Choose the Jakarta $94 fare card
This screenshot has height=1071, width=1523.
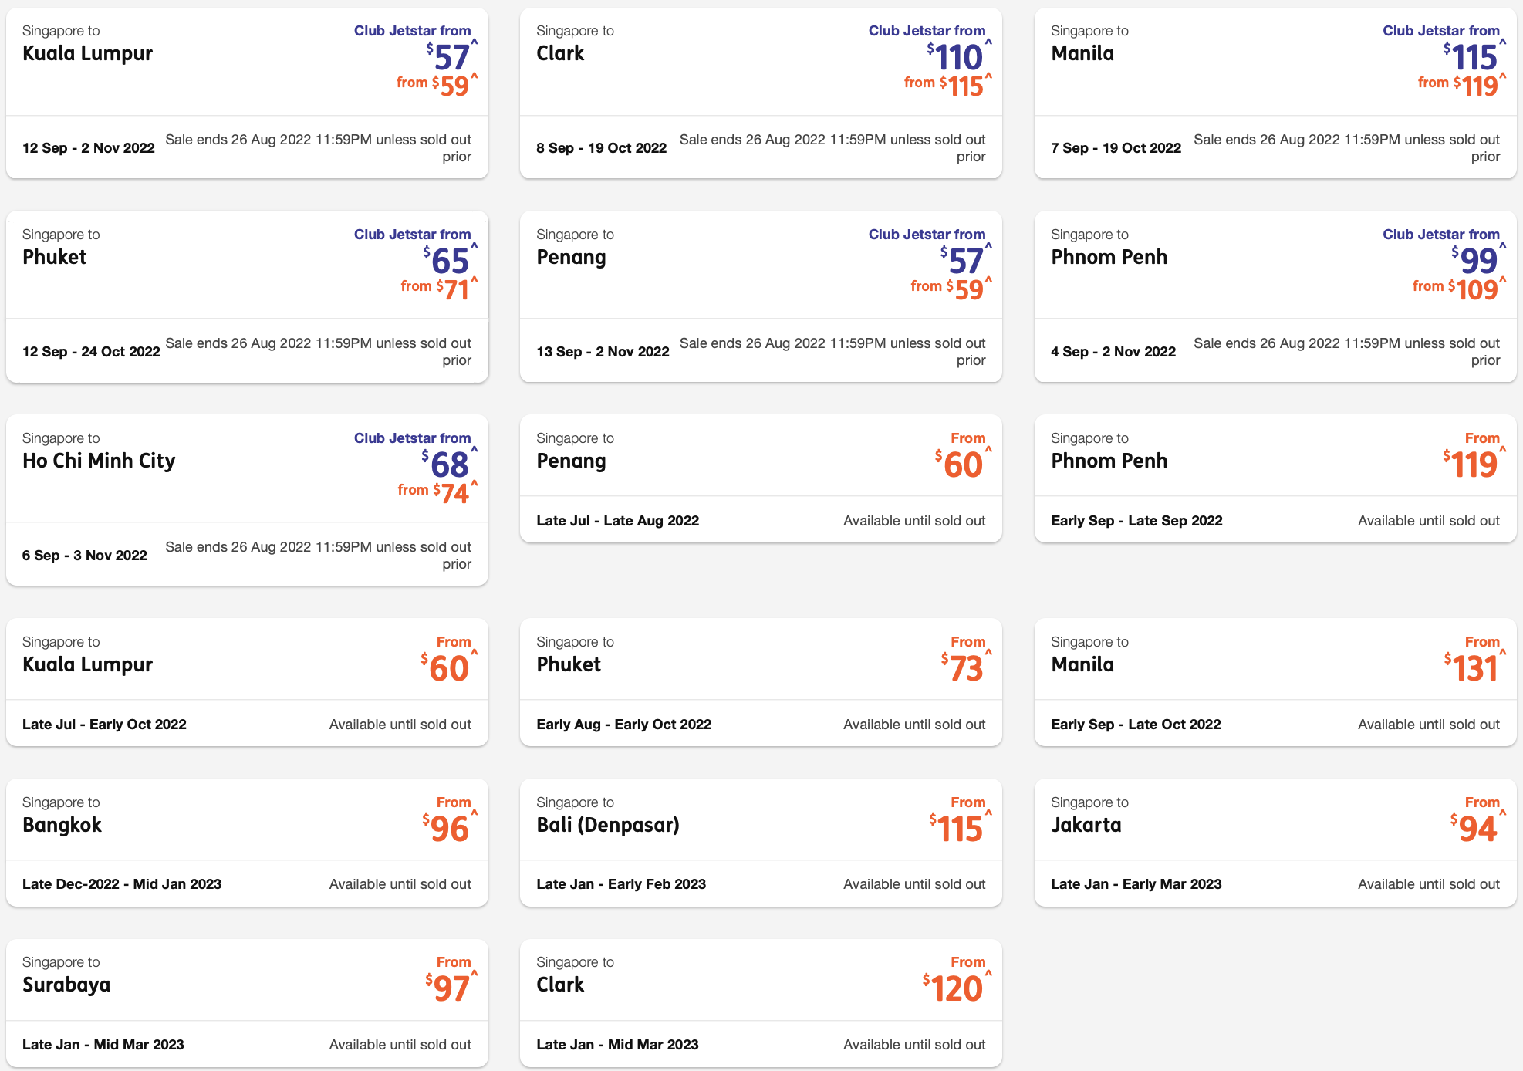coord(1275,843)
